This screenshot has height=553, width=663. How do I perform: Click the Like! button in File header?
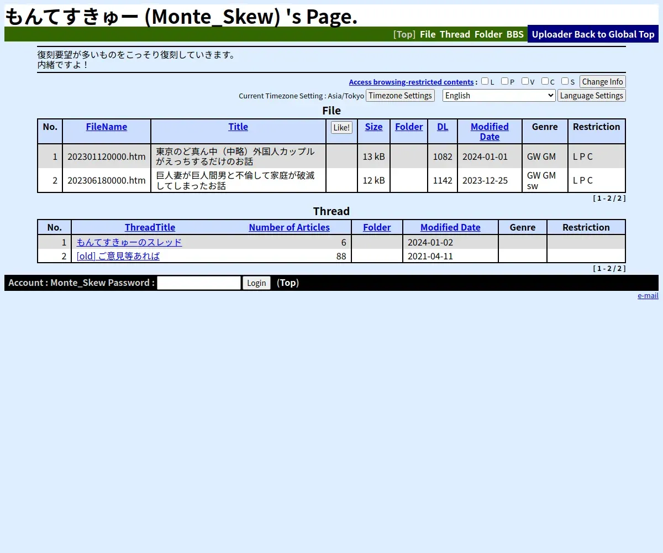tap(341, 128)
